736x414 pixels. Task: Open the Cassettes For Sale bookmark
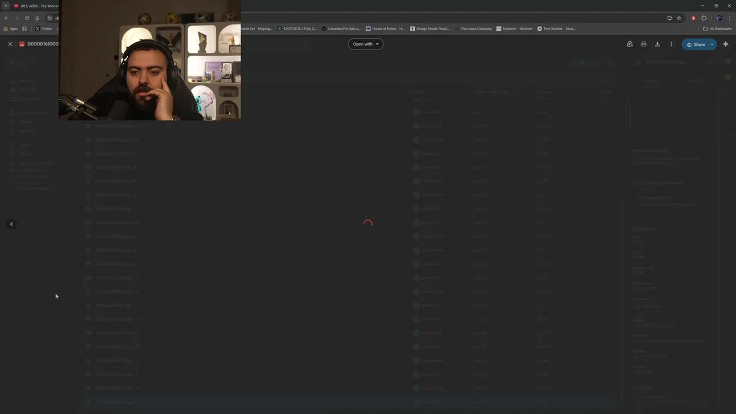click(341, 29)
